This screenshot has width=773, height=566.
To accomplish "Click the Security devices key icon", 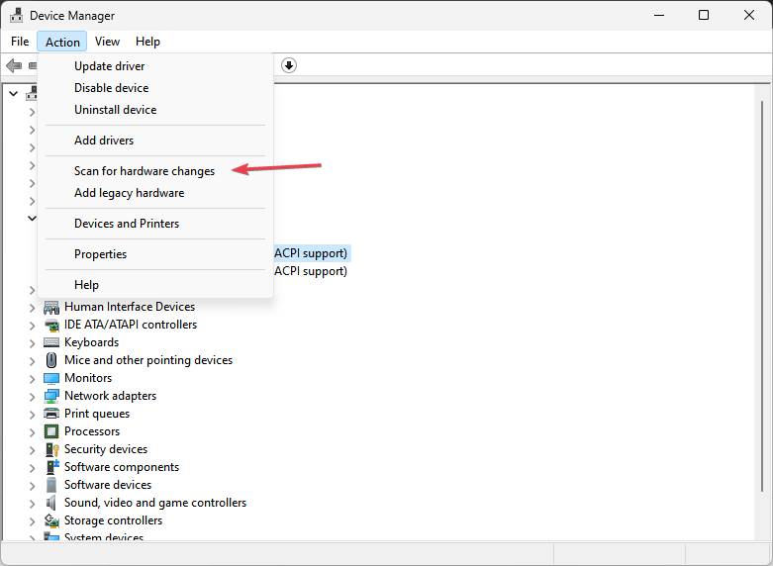I will tap(51, 449).
